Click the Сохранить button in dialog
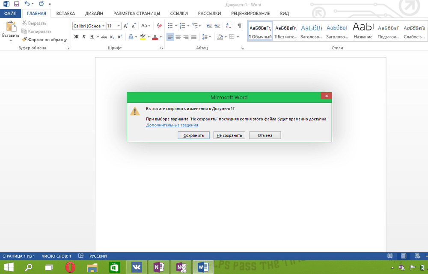 click(x=193, y=135)
